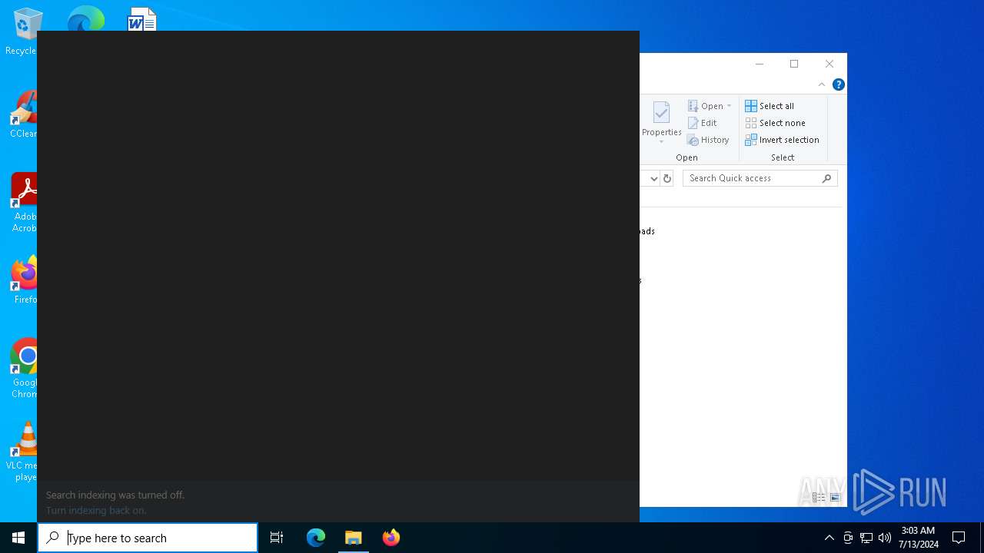Open File Explorer help icon
Screen dimensions: 984x553
839,84
